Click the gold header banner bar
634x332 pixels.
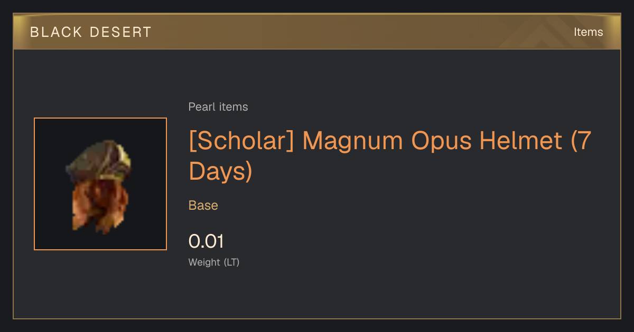[x=317, y=32]
